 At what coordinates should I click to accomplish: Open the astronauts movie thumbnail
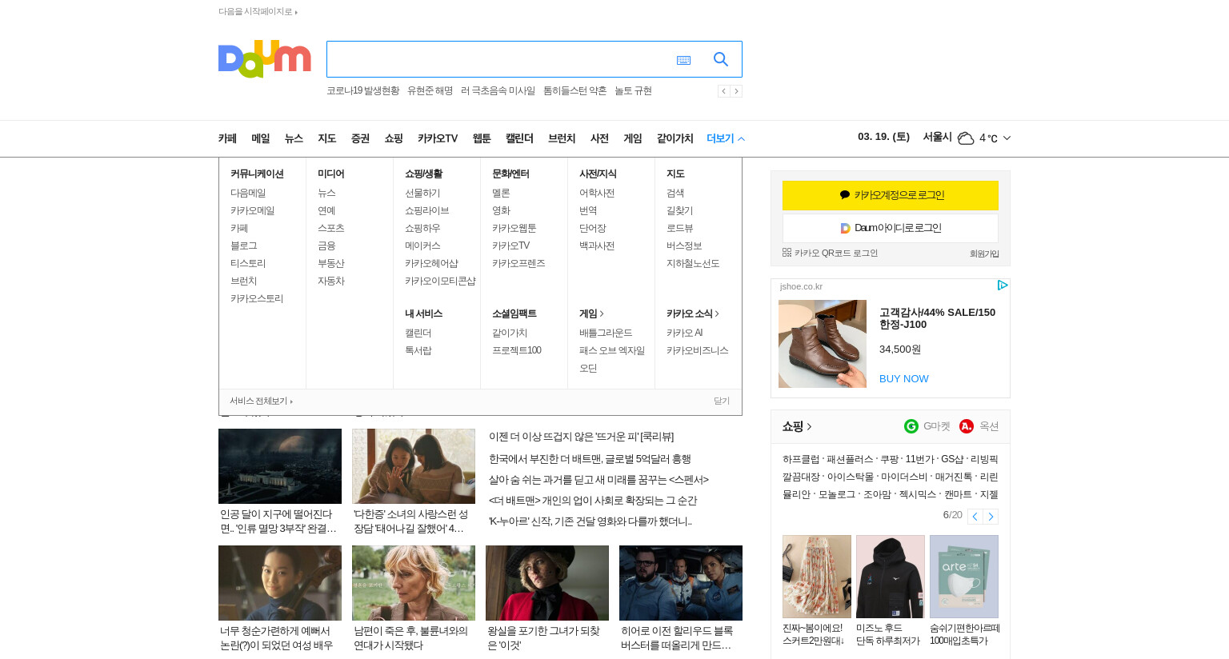681,583
